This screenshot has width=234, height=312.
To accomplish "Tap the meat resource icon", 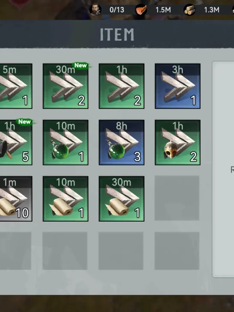I will pos(141,9).
